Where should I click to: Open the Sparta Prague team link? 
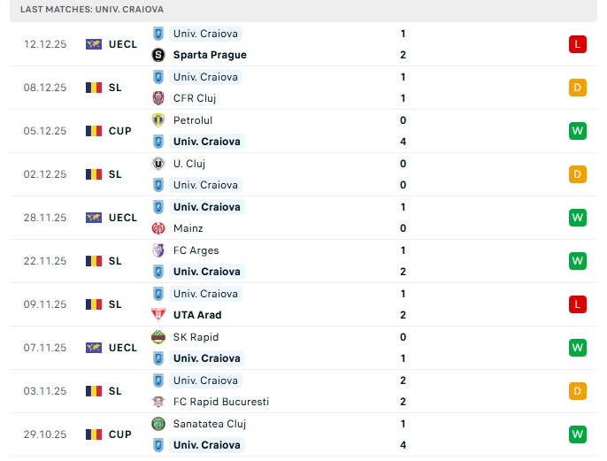tap(210, 55)
